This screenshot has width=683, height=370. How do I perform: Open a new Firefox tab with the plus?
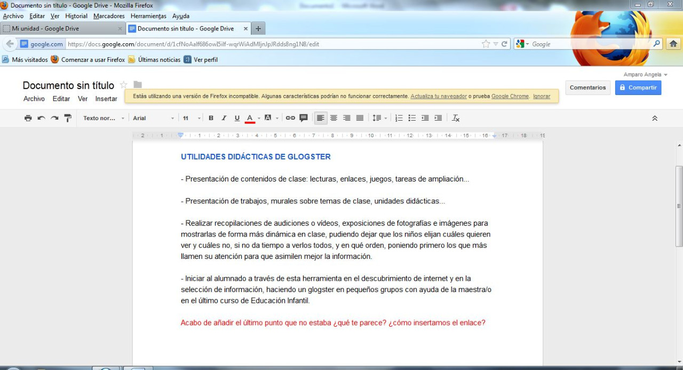[x=258, y=29]
